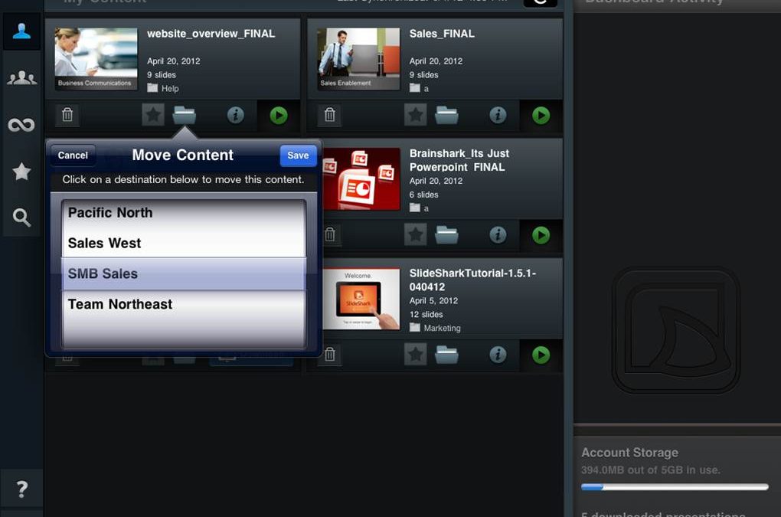Screen dimensions: 781x517
Task: Choose Team Northeast as destination
Action: tap(183, 304)
